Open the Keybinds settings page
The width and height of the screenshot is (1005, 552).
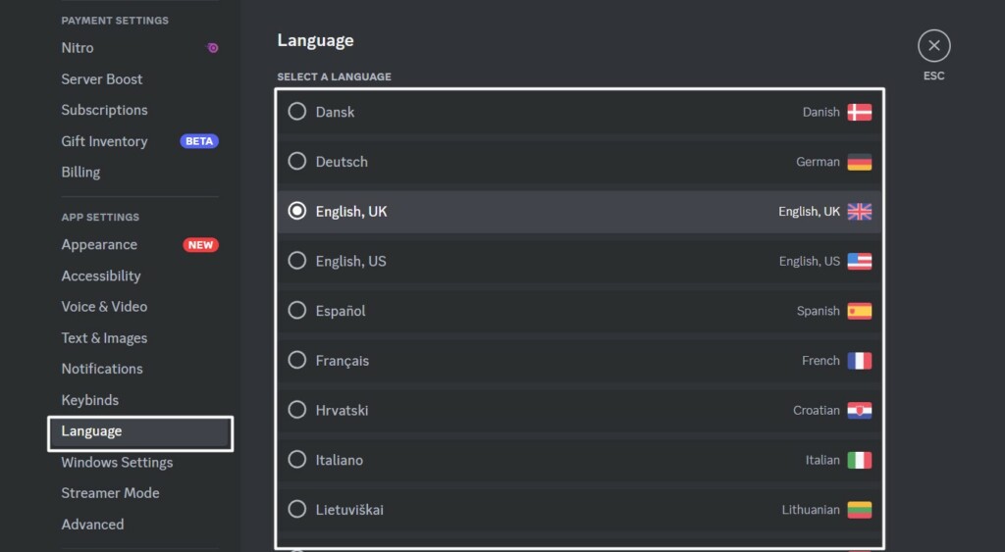pyautogui.click(x=89, y=400)
